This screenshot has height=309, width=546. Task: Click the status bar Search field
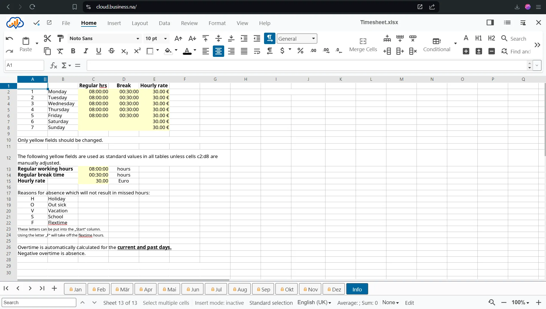click(39, 302)
